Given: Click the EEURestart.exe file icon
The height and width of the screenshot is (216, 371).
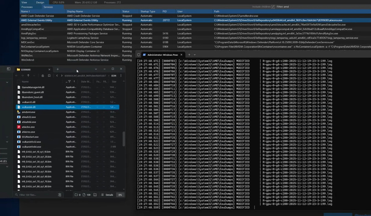Looking at the screenshot, I should [x=19, y=137].
